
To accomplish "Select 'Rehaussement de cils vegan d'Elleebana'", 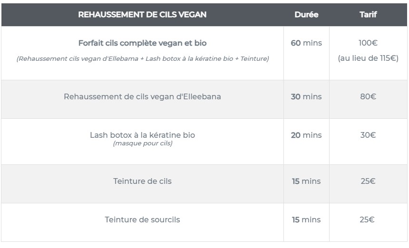I will [142, 97].
